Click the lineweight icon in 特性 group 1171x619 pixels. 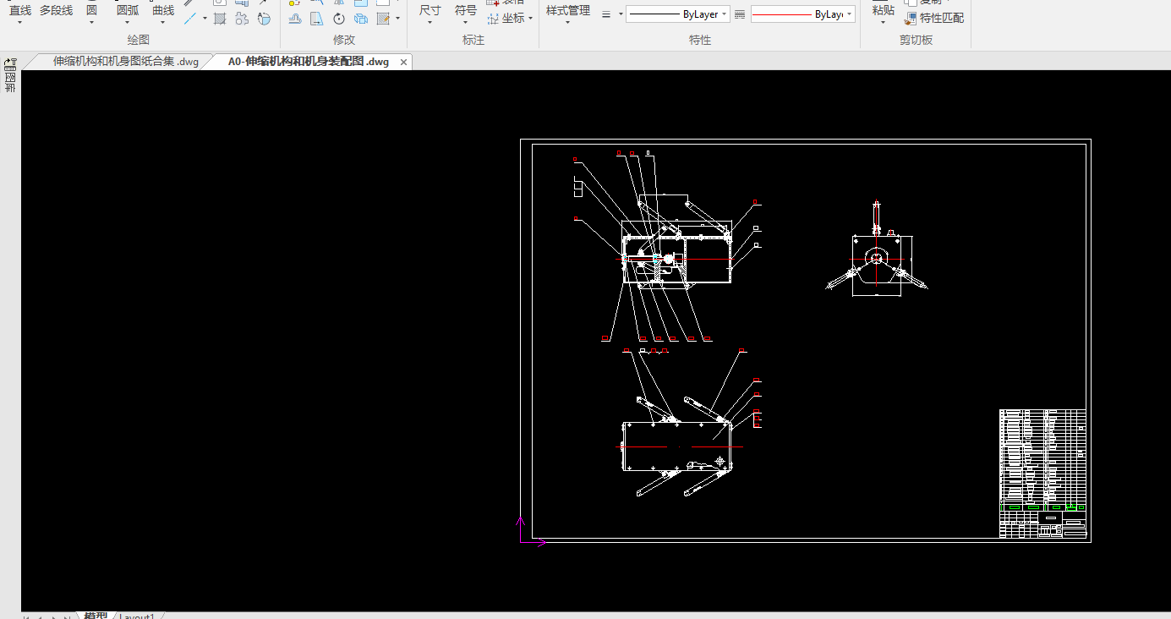tap(606, 14)
